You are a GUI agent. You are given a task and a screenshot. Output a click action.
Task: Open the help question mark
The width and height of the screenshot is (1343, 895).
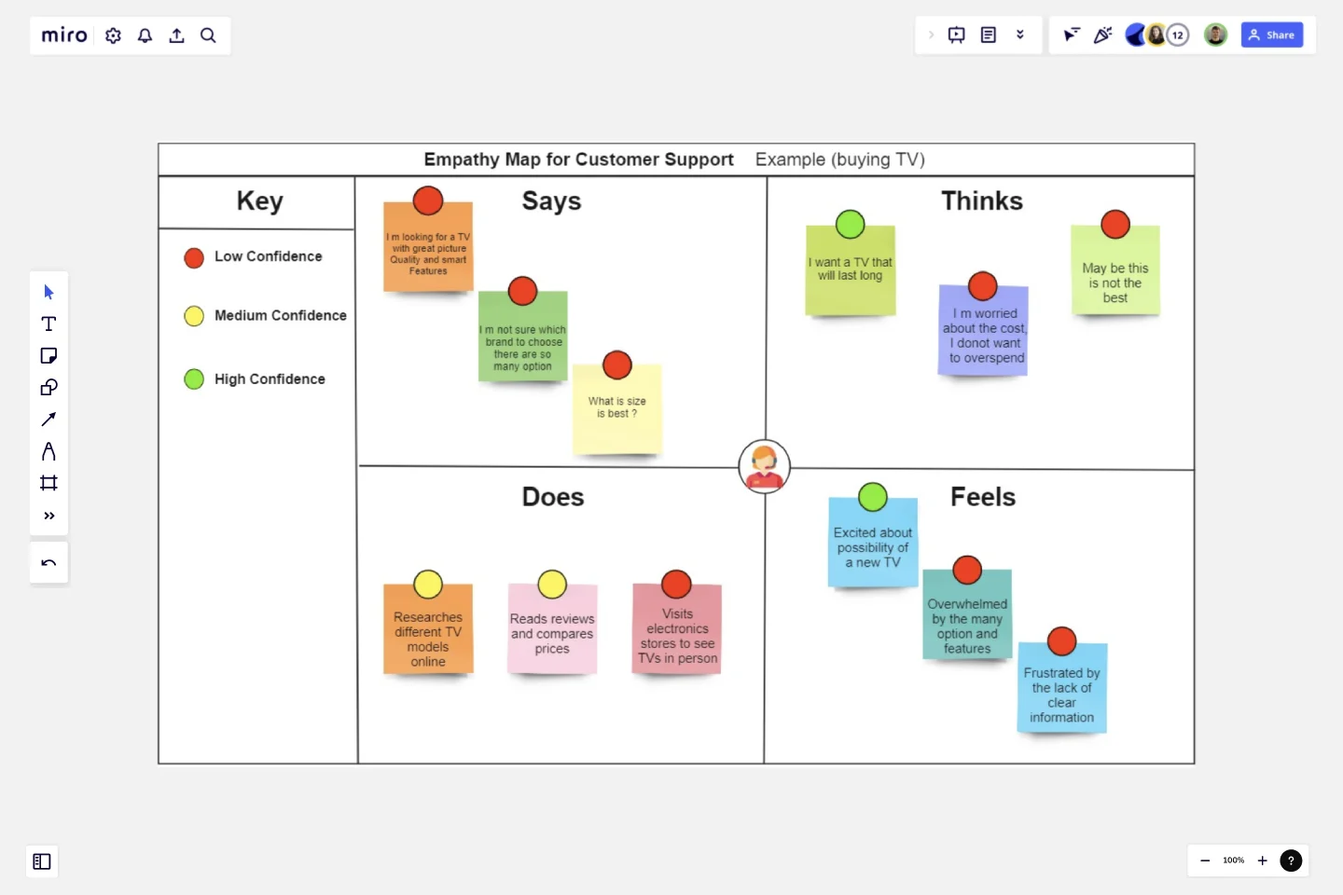pyautogui.click(x=1291, y=861)
